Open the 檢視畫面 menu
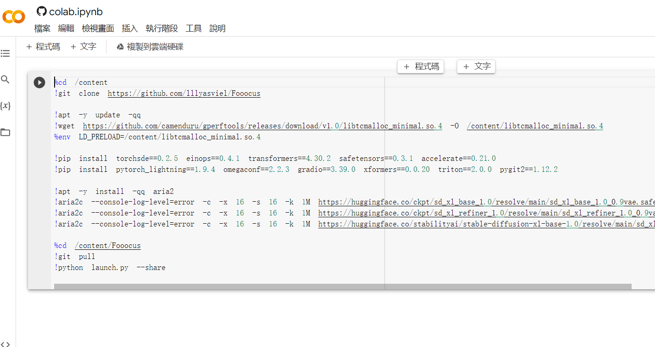 pos(98,28)
